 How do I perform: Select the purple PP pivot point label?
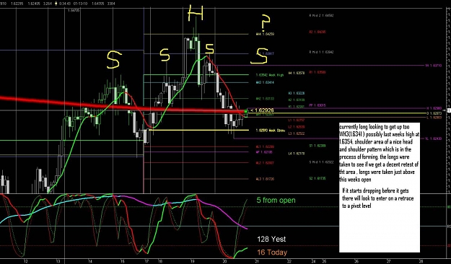[318, 105]
